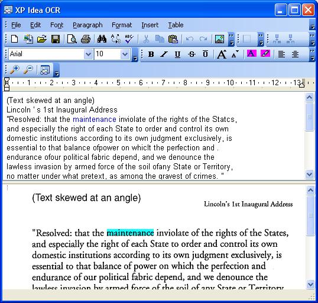The height and width of the screenshot is (303, 318).
Task: Open the Paragraph menu
Action: coord(87,25)
